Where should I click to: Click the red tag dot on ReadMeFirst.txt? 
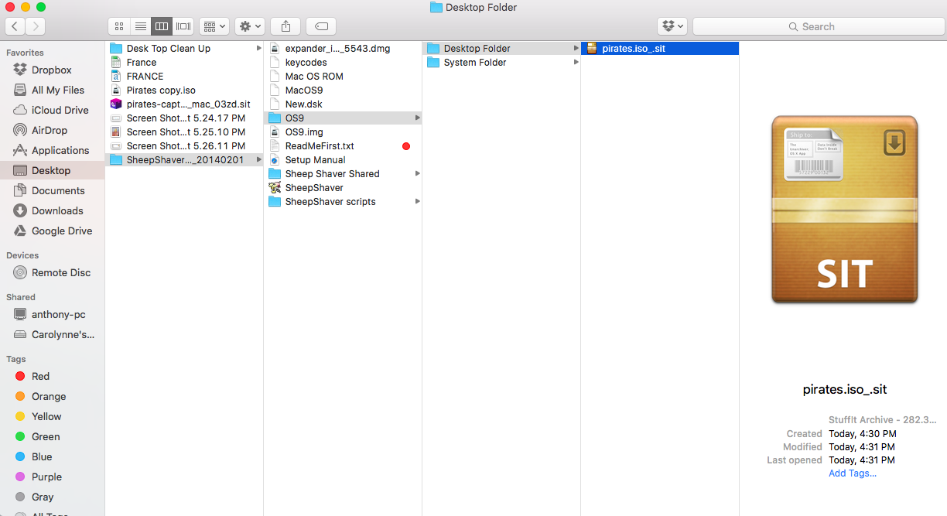click(406, 145)
